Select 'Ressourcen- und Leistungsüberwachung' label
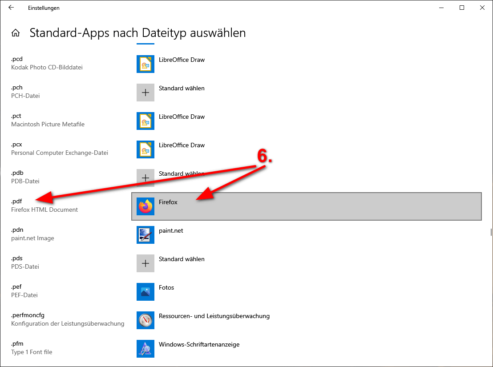The image size is (493, 367). pos(214,316)
